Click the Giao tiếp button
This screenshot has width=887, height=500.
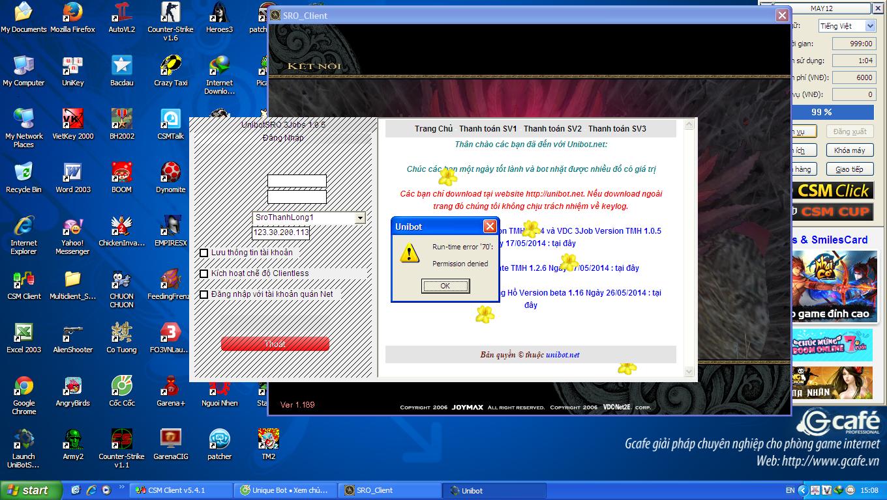coord(849,169)
